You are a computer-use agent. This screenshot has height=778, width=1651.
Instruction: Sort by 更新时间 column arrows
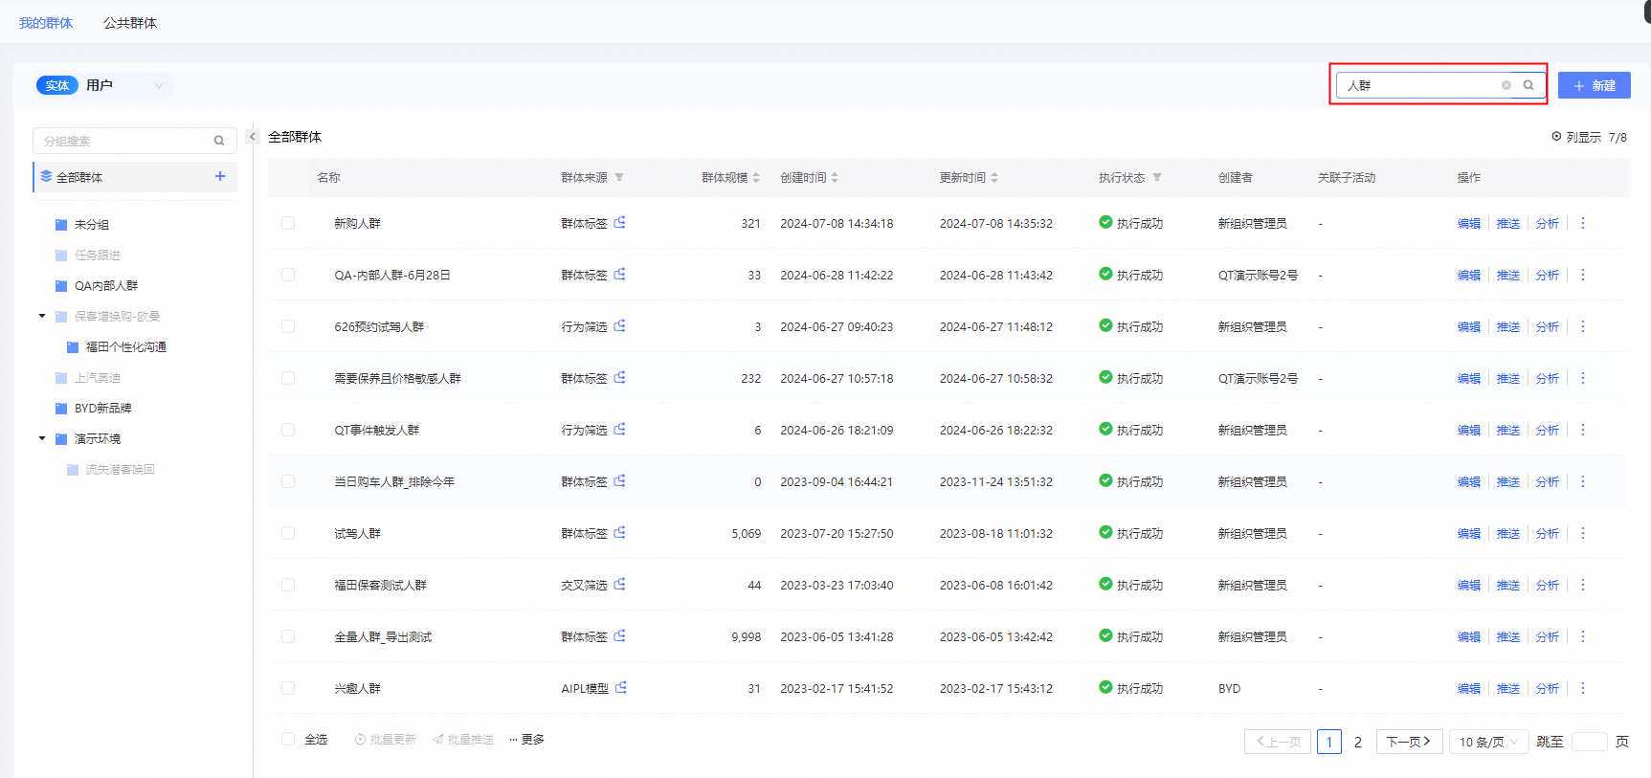coord(994,177)
